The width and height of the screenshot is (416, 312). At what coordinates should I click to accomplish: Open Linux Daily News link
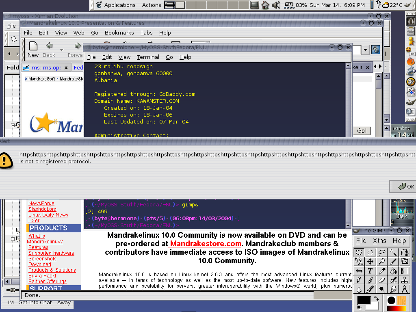coord(48,214)
